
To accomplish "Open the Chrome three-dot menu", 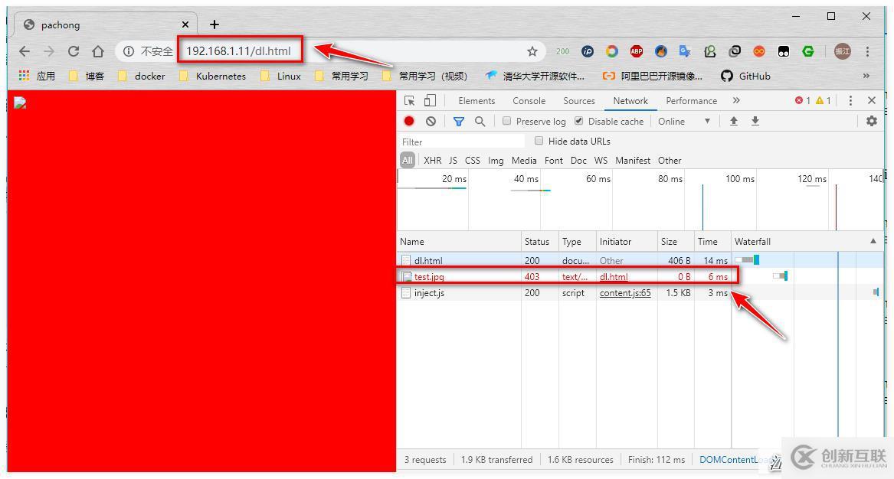I will [x=867, y=51].
